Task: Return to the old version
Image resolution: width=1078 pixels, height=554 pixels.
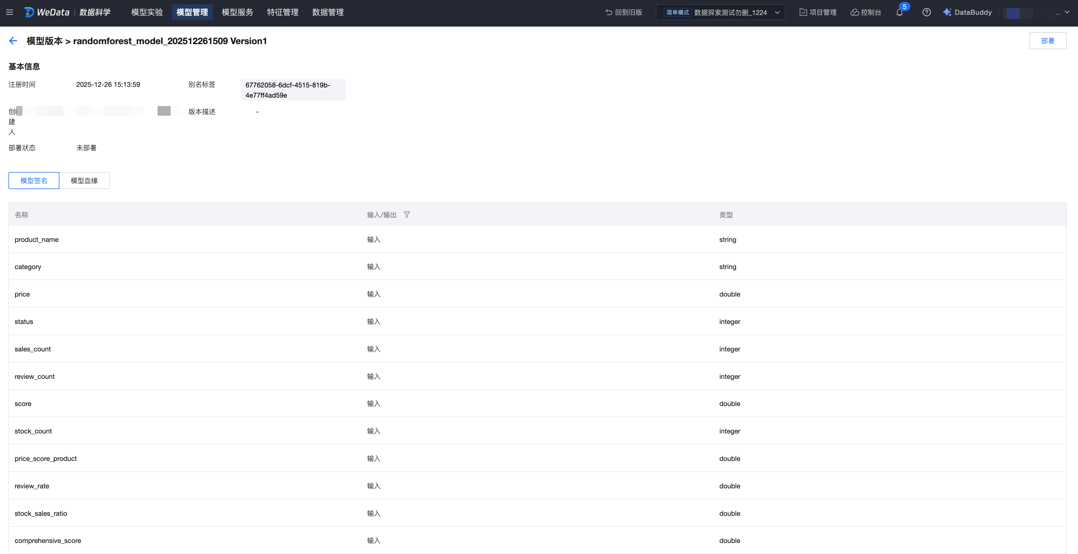Action: click(x=624, y=12)
